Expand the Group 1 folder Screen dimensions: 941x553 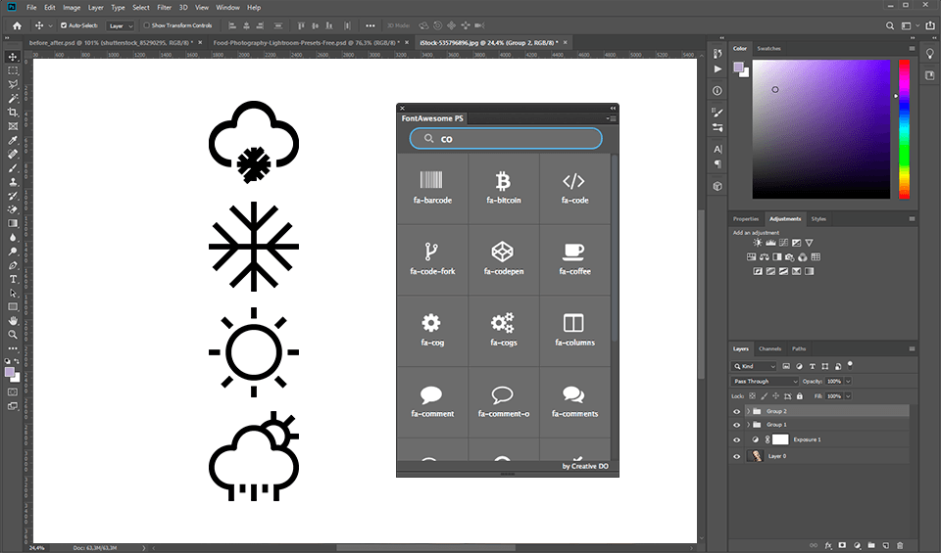[748, 425]
